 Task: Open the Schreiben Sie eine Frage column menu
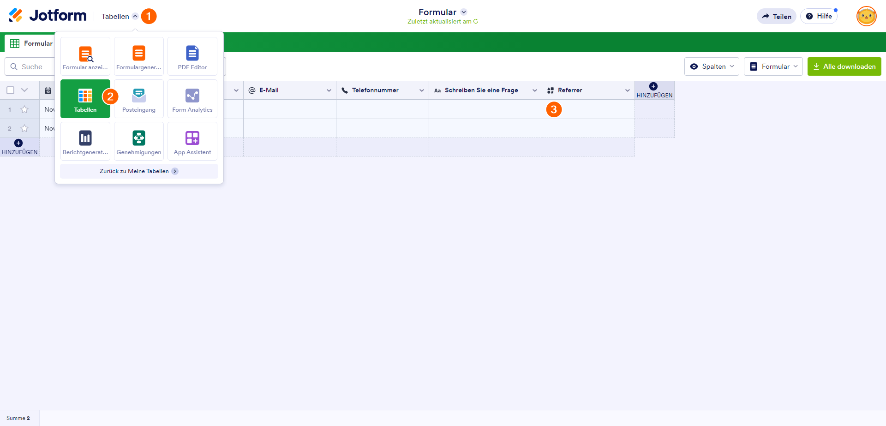tap(535, 90)
